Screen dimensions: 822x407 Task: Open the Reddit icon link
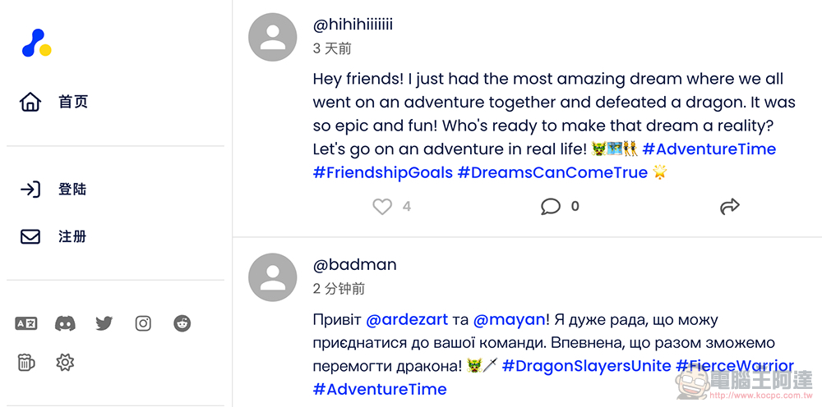click(182, 323)
